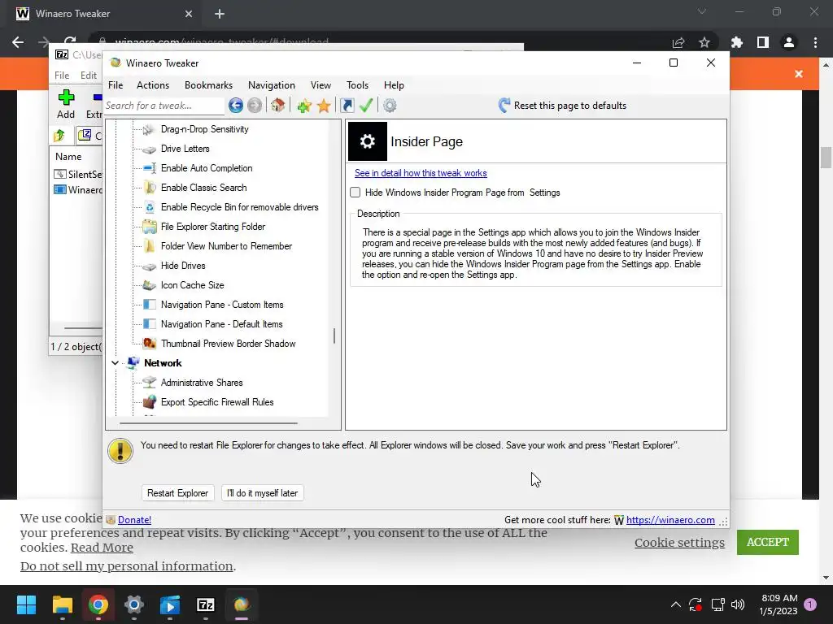Image resolution: width=833 pixels, height=624 pixels.
Task: Open bookmarks with the orange star icon
Action: click(324, 106)
